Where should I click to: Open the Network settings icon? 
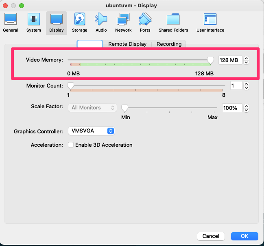pos(123,22)
